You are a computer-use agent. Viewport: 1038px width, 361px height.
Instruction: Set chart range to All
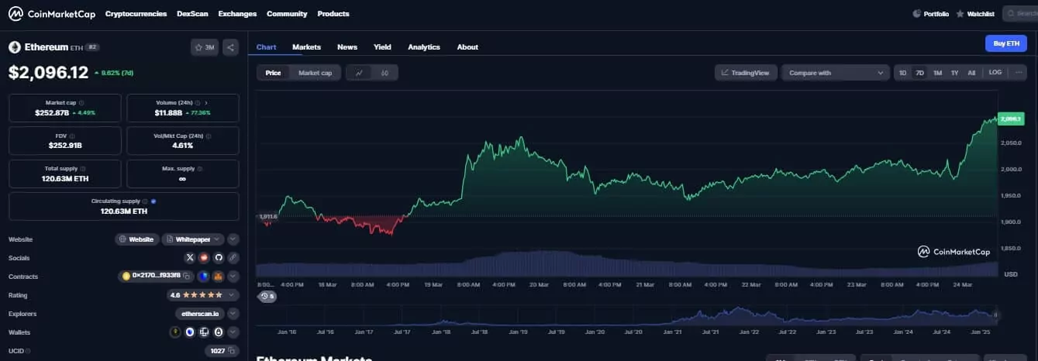(x=971, y=73)
